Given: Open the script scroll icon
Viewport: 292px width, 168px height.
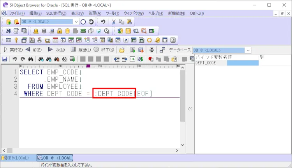Looking at the screenshot, I should click(x=16, y=31).
